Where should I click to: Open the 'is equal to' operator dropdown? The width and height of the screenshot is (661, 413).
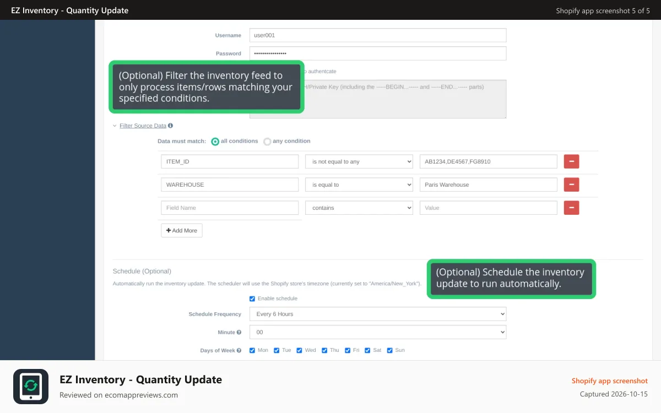[x=359, y=184]
